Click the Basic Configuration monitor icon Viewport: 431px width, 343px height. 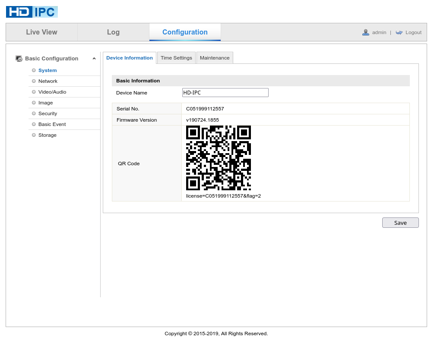click(18, 58)
